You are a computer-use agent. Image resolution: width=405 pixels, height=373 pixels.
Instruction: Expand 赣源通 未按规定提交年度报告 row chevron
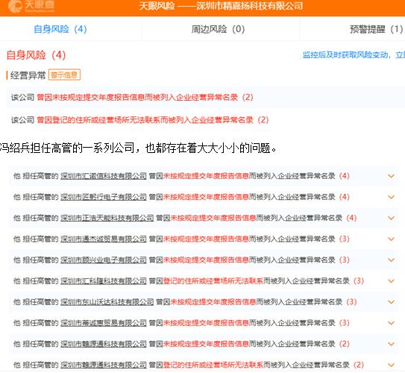tap(391, 344)
